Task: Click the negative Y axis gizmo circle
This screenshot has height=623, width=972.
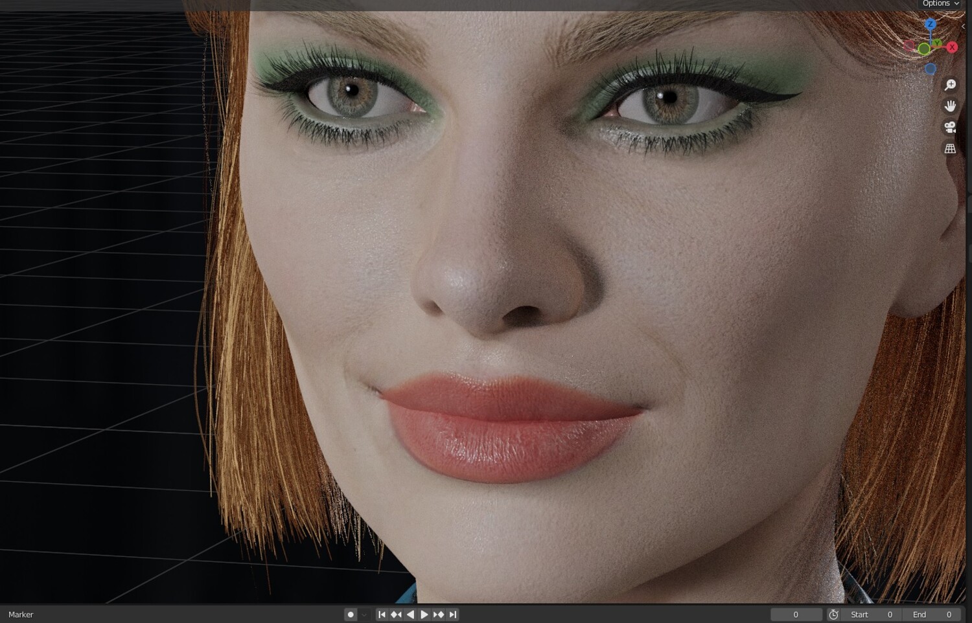Action: (x=924, y=49)
